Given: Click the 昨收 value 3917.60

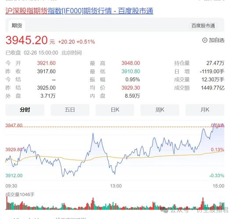Looking at the screenshot, I should point(46,71).
